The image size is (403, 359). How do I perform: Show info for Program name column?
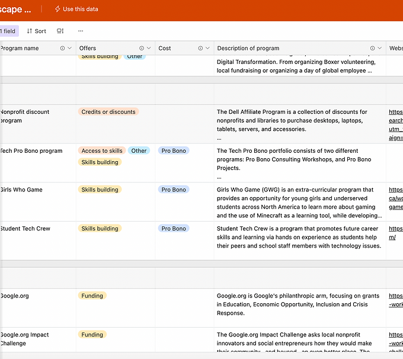tap(63, 49)
